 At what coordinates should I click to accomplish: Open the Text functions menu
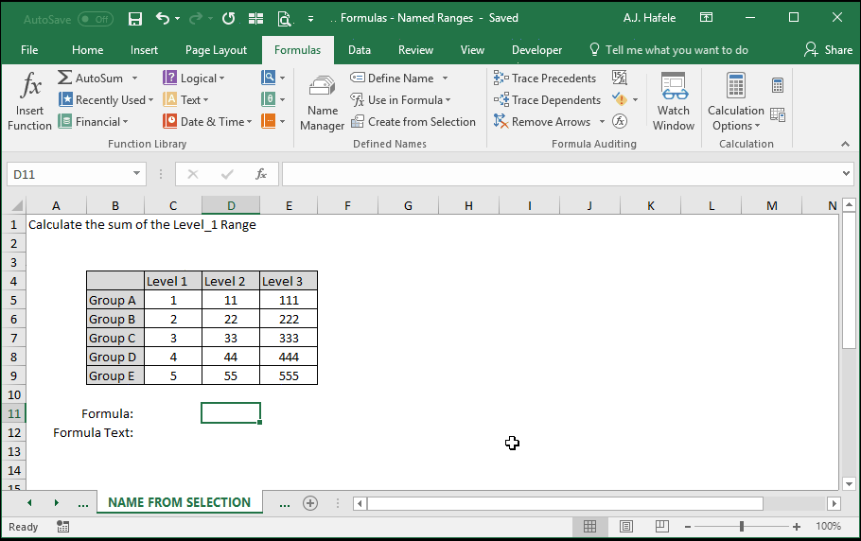[x=185, y=100]
